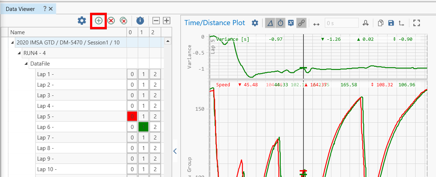Image resolution: width=436 pixels, height=177 pixels.
Task: Collapse the DataFile tree node
Action: (26, 64)
